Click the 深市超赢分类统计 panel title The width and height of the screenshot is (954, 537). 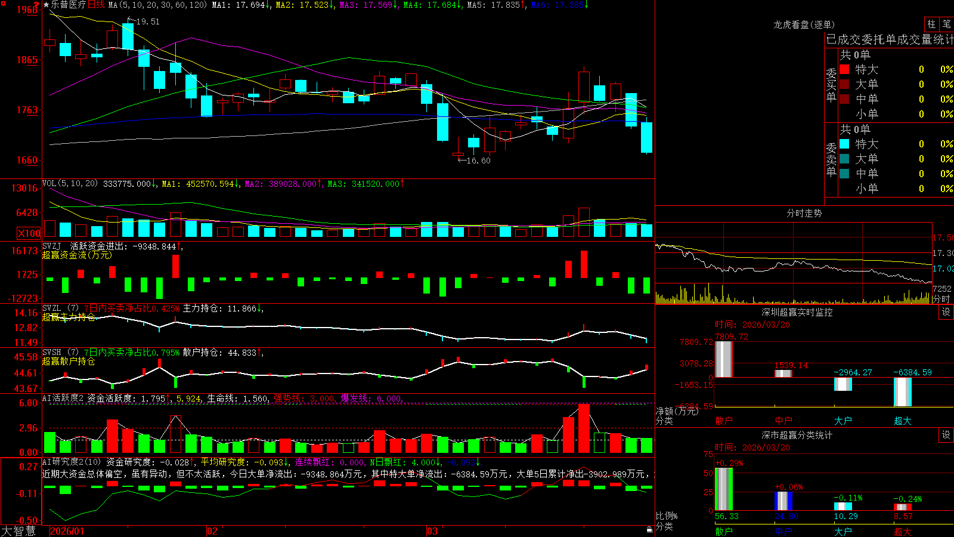coord(797,435)
